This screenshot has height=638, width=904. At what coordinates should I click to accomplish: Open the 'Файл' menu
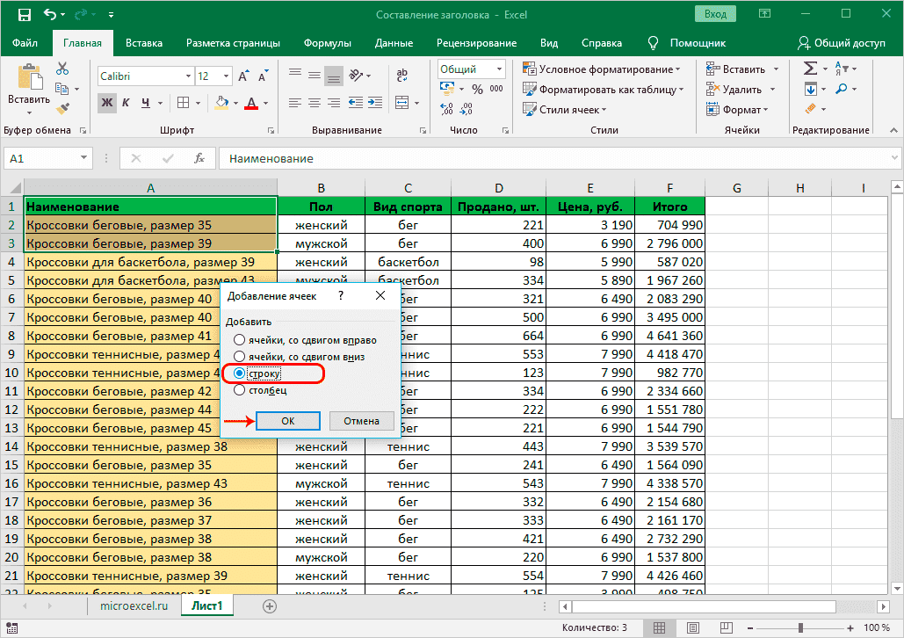click(25, 42)
